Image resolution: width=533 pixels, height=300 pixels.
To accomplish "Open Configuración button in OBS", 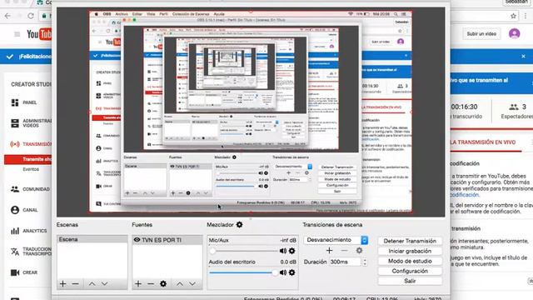I will 410,271.
